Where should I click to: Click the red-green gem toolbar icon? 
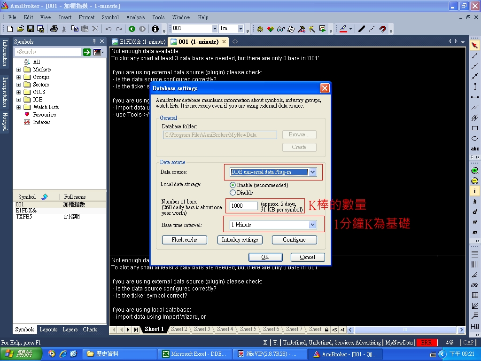tap(271, 29)
